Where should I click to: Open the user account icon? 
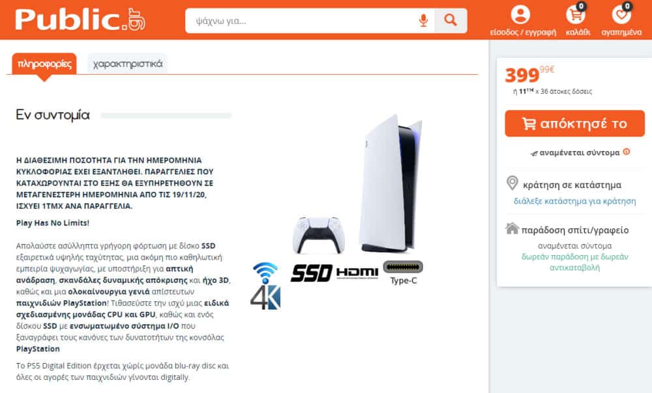(520, 14)
